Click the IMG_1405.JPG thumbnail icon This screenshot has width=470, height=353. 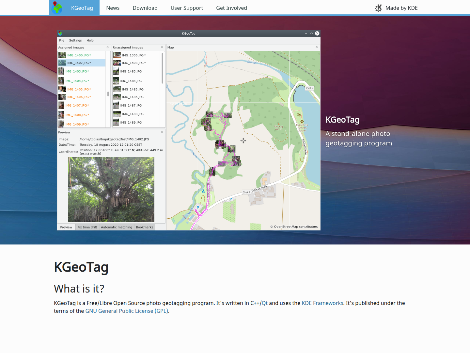tap(62, 89)
